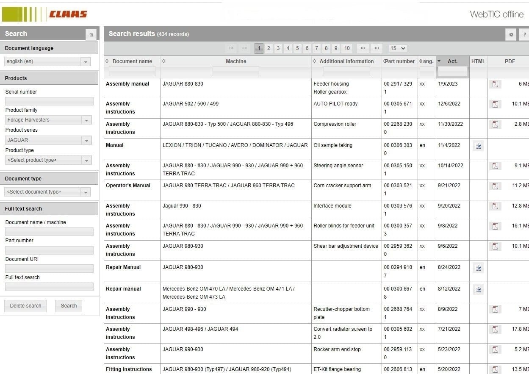The width and height of the screenshot is (529, 374).
Task: Jump to the last results page icon
Action: tap(377, 48)
